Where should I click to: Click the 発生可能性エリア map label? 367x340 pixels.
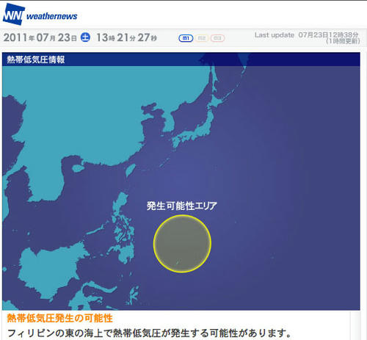pos(182,206)
